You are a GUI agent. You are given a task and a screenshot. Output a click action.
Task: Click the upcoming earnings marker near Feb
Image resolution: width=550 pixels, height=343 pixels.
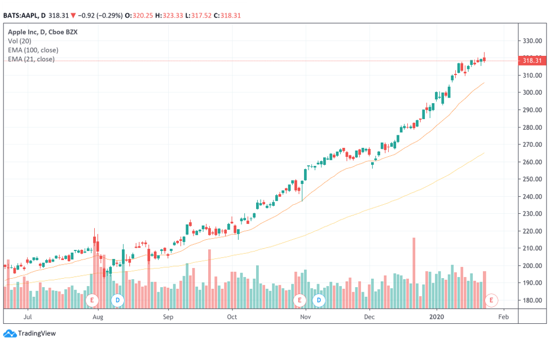[491, 300]
